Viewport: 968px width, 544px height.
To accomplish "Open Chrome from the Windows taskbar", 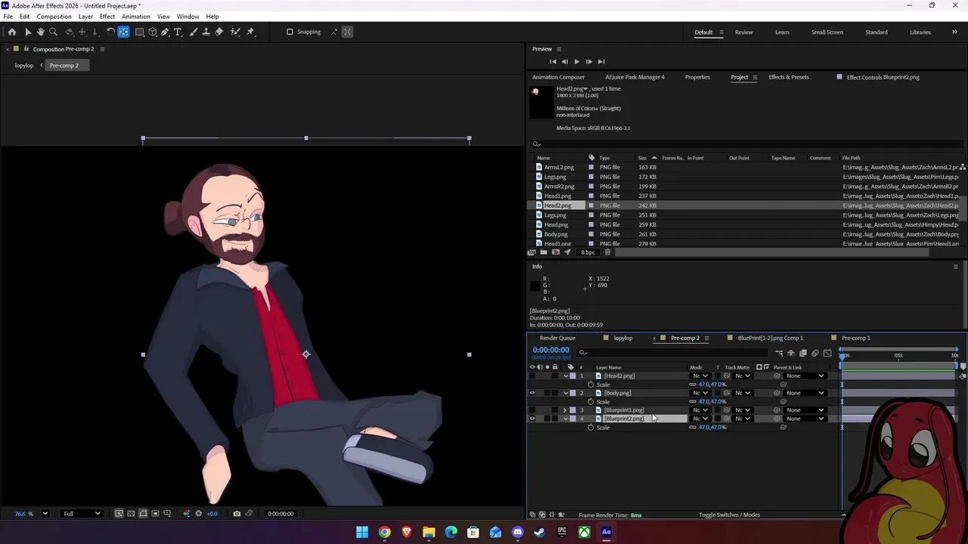I will pyautogui.click(x=384, y=532).
